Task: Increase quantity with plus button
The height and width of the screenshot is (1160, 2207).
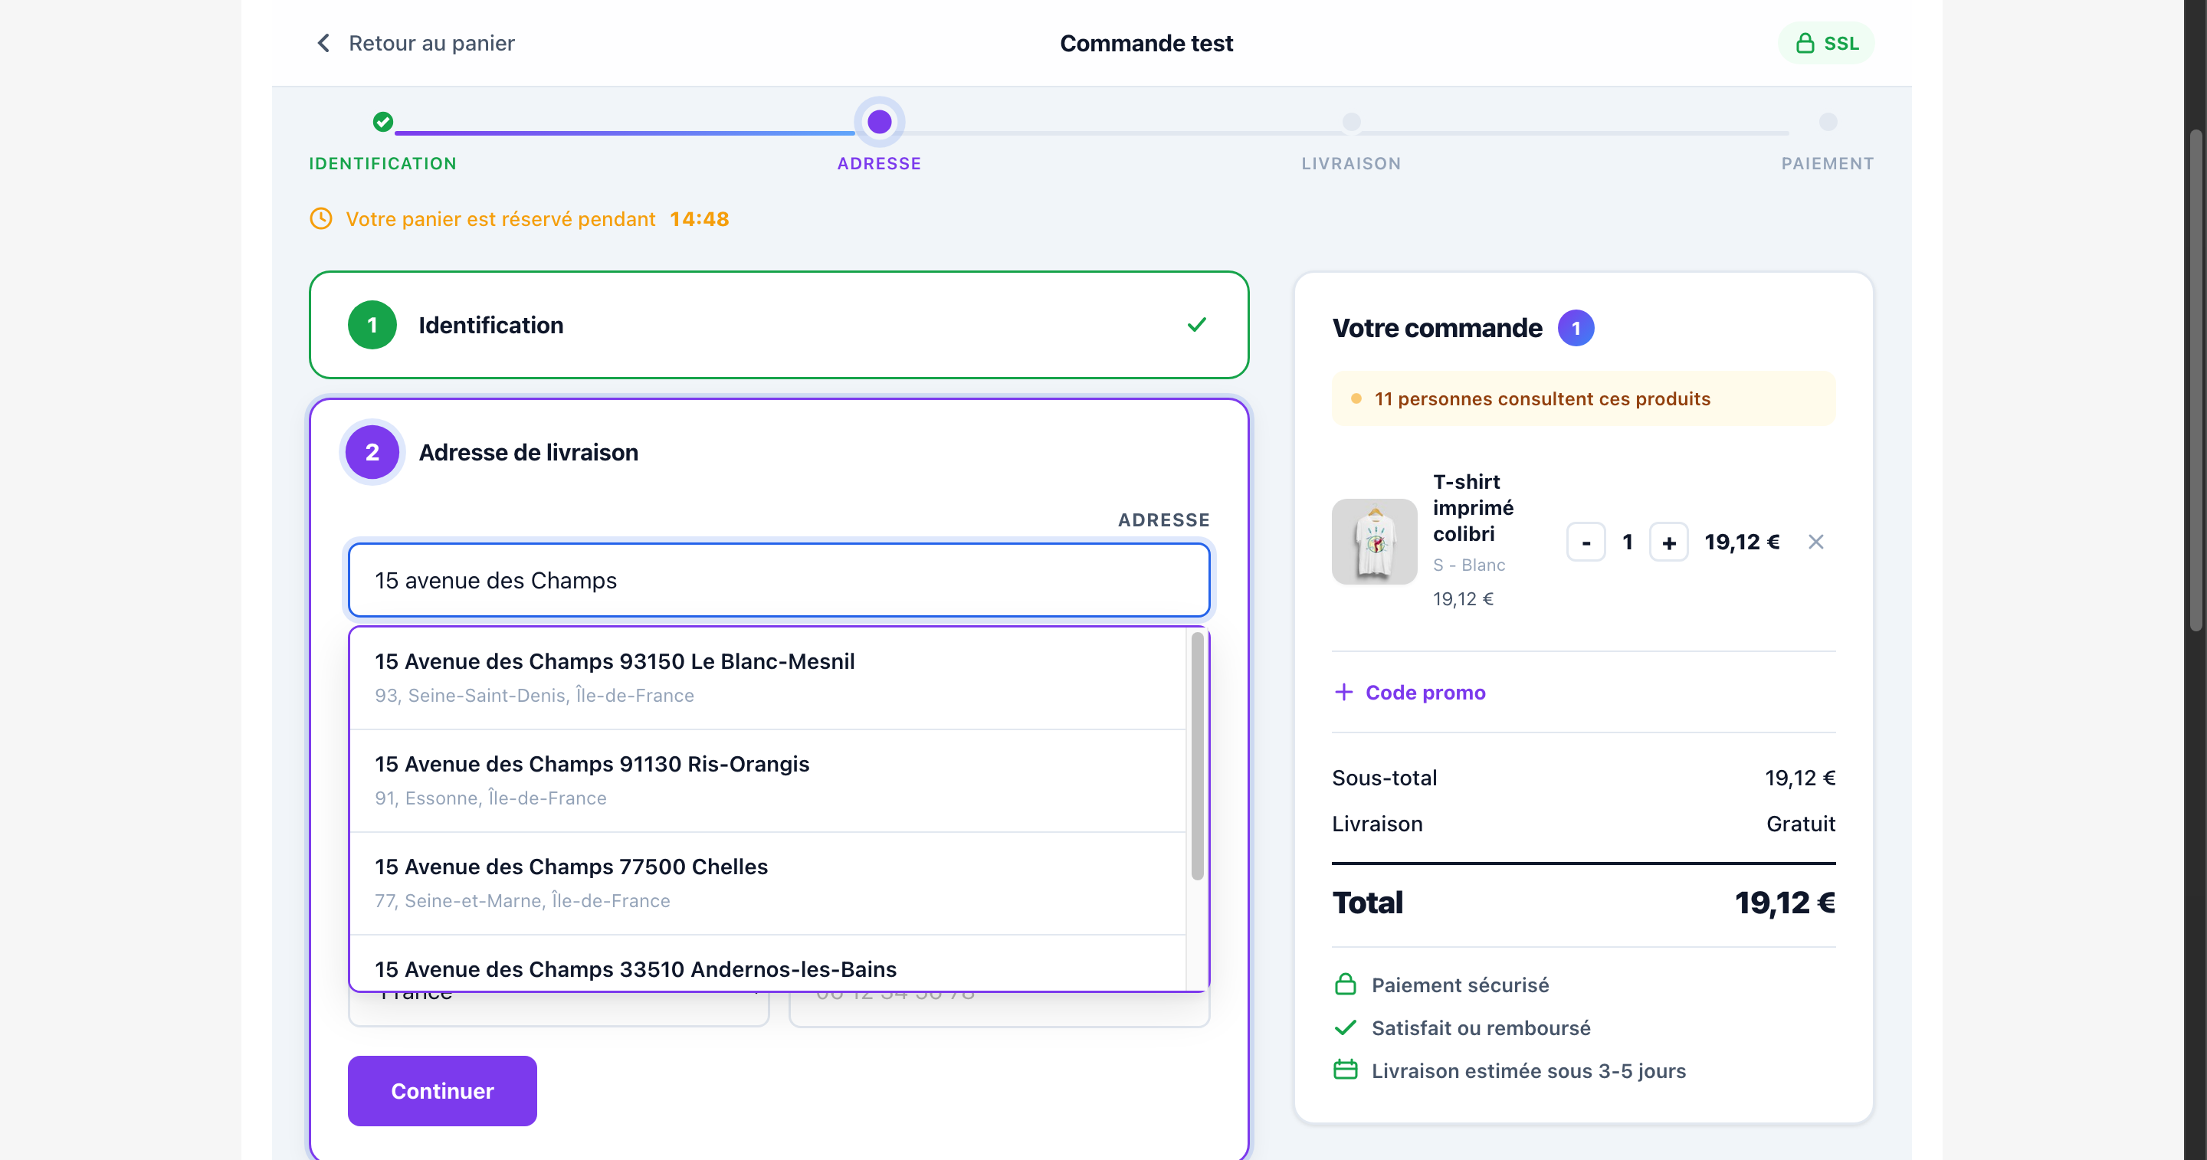Action: point(1668,542)
